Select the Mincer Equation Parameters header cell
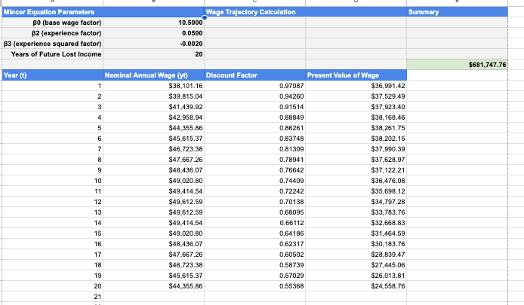 pyautogui.click(x=50, y=13)
